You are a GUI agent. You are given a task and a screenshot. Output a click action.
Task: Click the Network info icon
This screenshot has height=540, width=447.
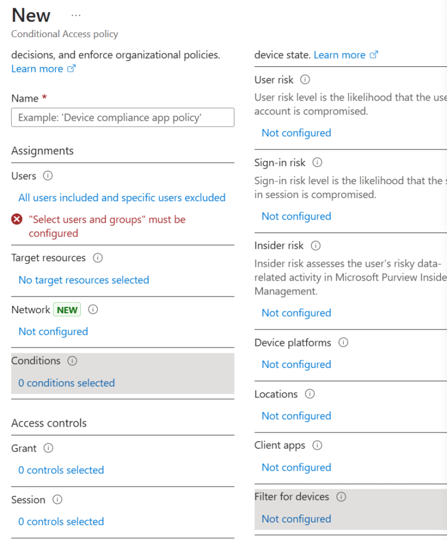point(93,310)
